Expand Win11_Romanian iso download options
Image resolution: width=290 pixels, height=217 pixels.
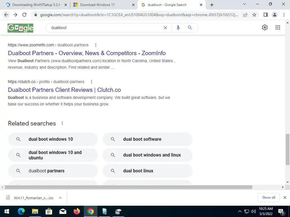[60, 198]
